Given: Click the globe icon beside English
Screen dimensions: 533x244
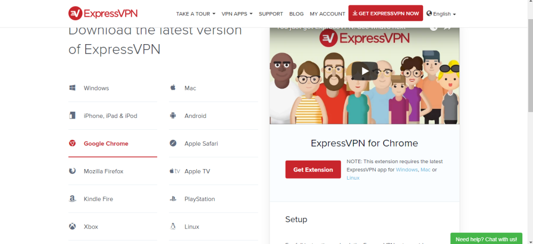Looking at the screenshot, I should click(429, 14).
